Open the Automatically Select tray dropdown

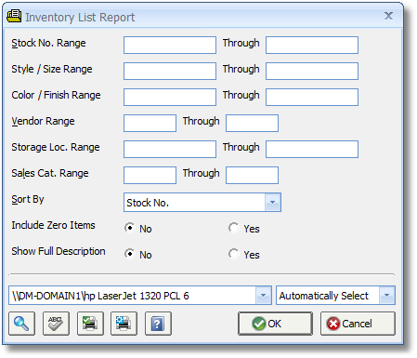coord(386,296)
